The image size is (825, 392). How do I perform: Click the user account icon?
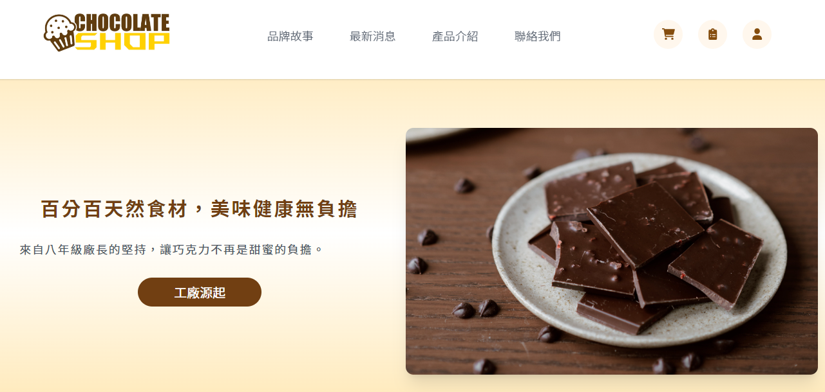[757, 34]
